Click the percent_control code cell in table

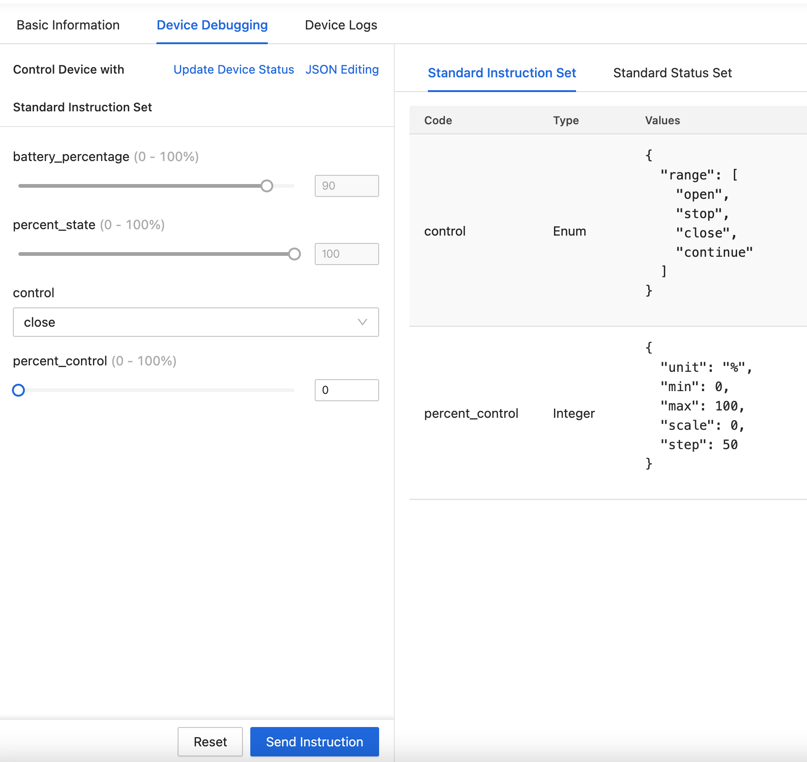pos(471,413)
